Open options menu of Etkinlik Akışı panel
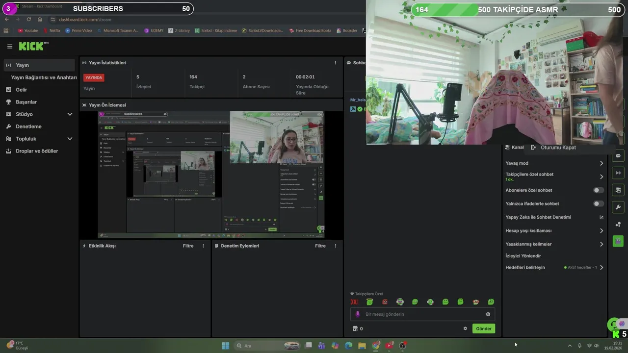628x353 pixels. [203, 246]
